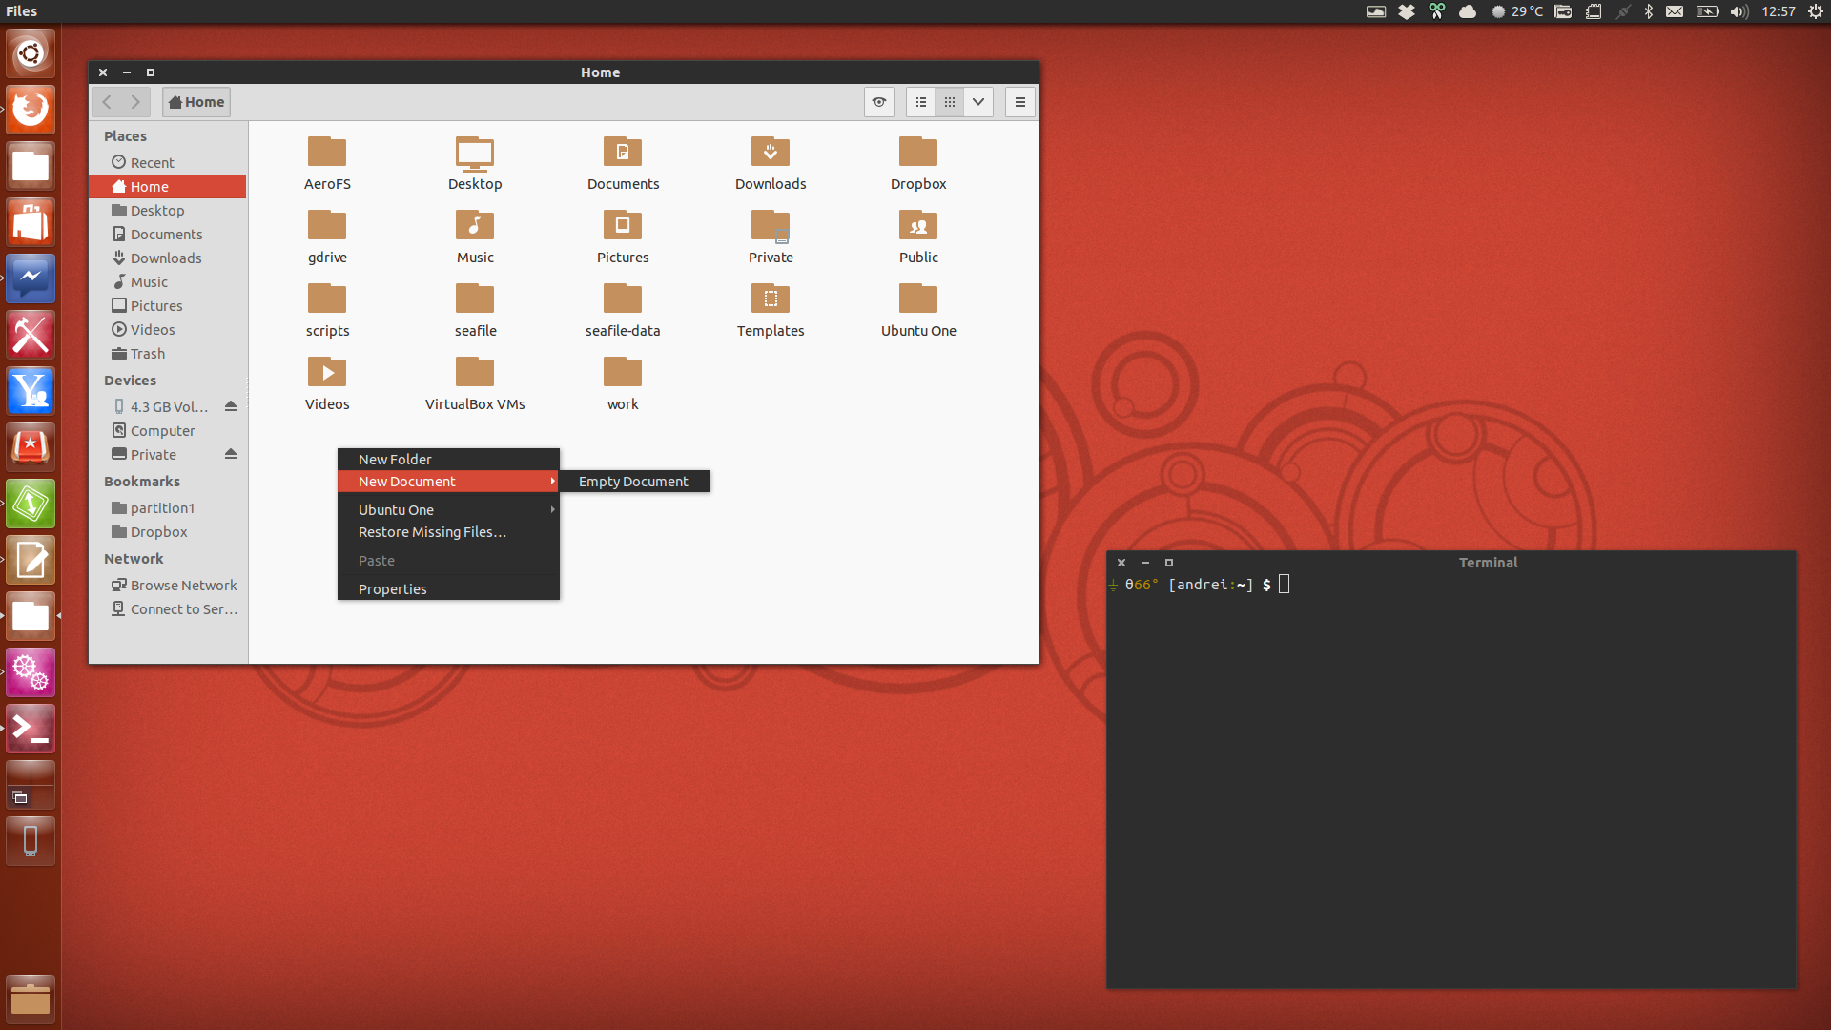Open Computer under Devices

[x=168, y=431]
